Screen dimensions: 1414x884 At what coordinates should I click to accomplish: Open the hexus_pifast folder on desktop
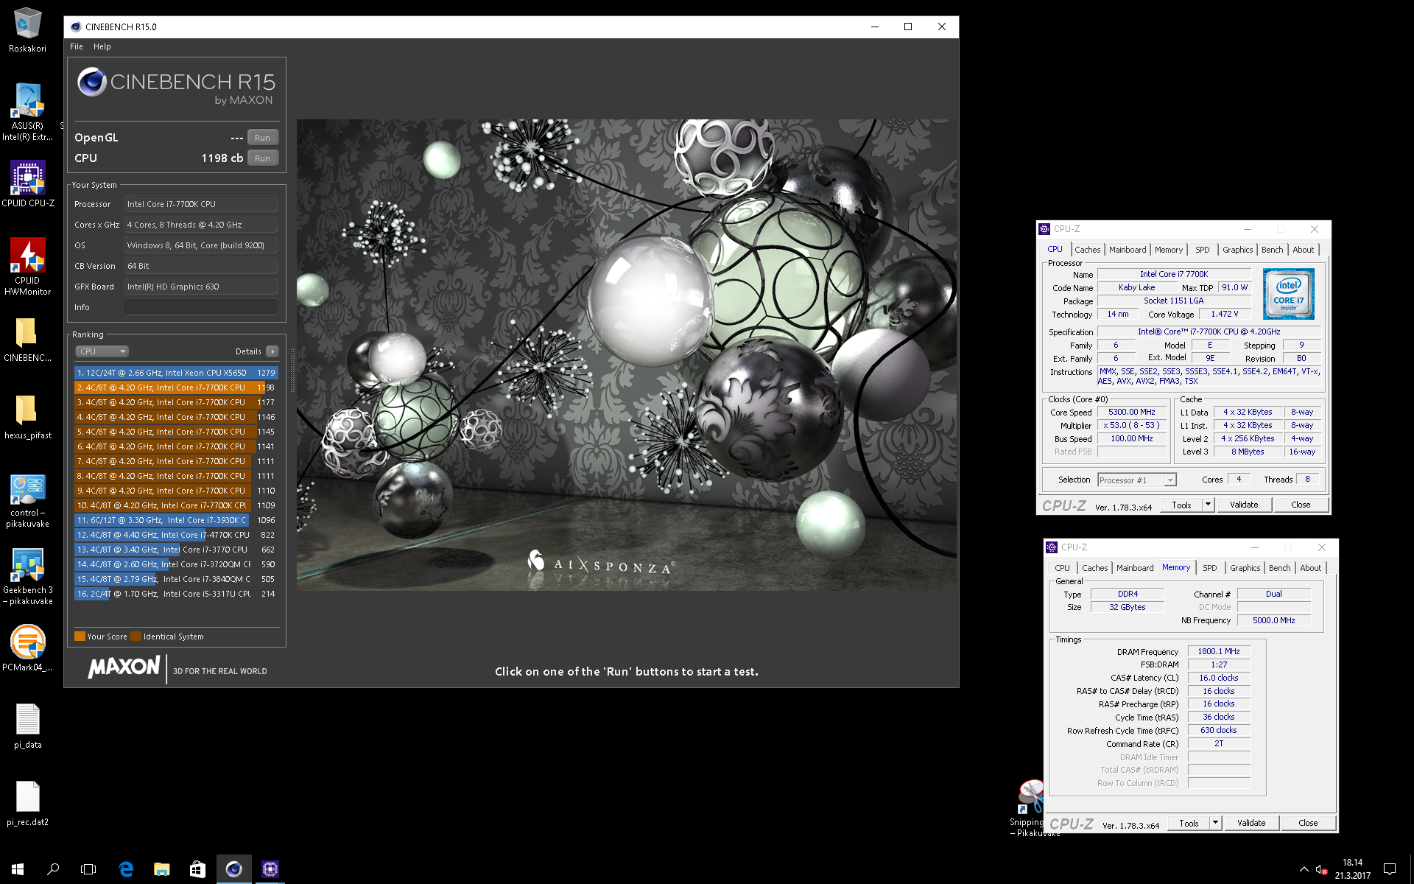tap(27, 416)
